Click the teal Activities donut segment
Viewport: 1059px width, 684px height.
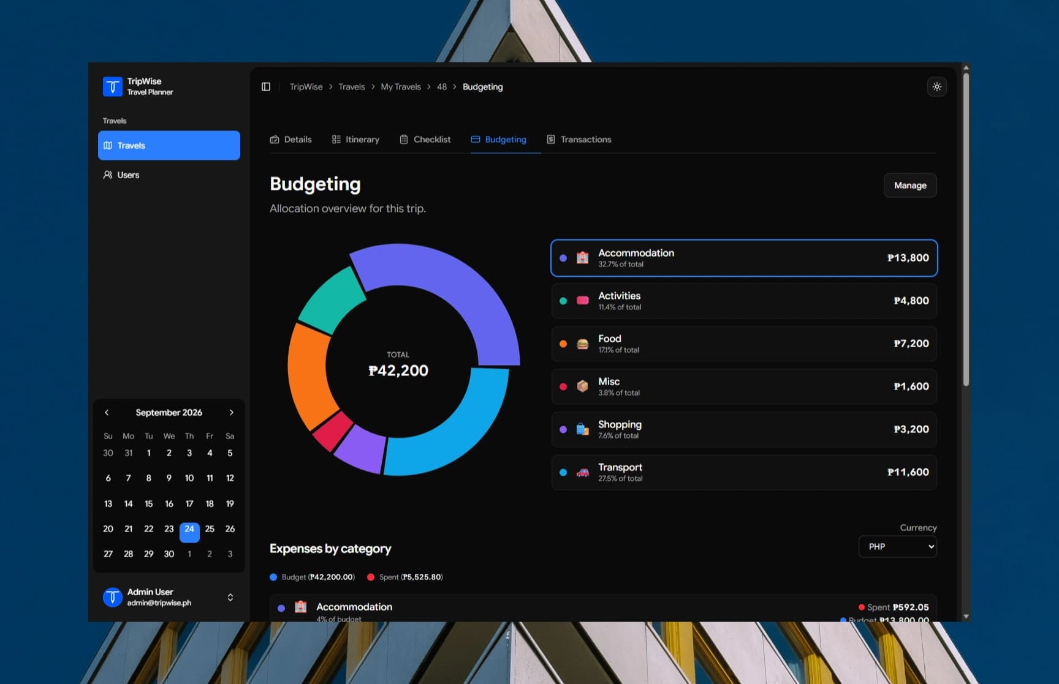pos(333,301)
